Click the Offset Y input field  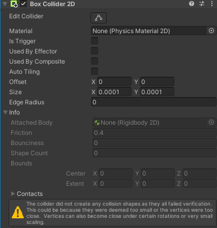point(157,82)
